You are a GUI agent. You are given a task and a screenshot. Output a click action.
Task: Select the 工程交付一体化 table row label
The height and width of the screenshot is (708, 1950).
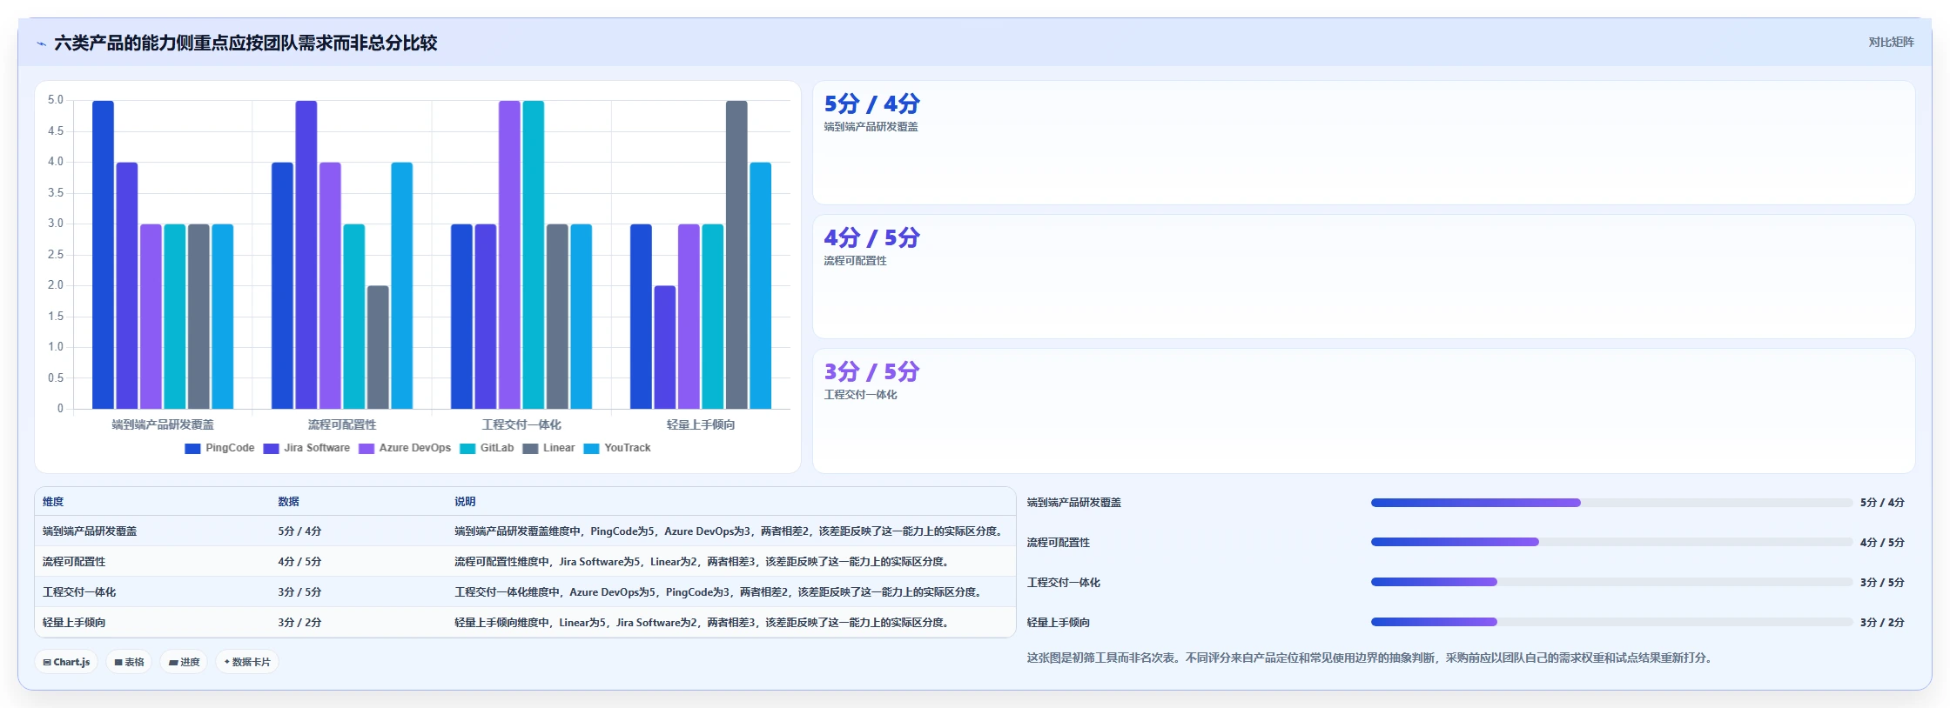(x=79, y=592)
